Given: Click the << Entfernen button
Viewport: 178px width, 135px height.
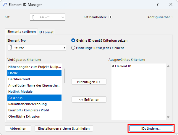Looking at the screenshot, I should pos(89,100).
